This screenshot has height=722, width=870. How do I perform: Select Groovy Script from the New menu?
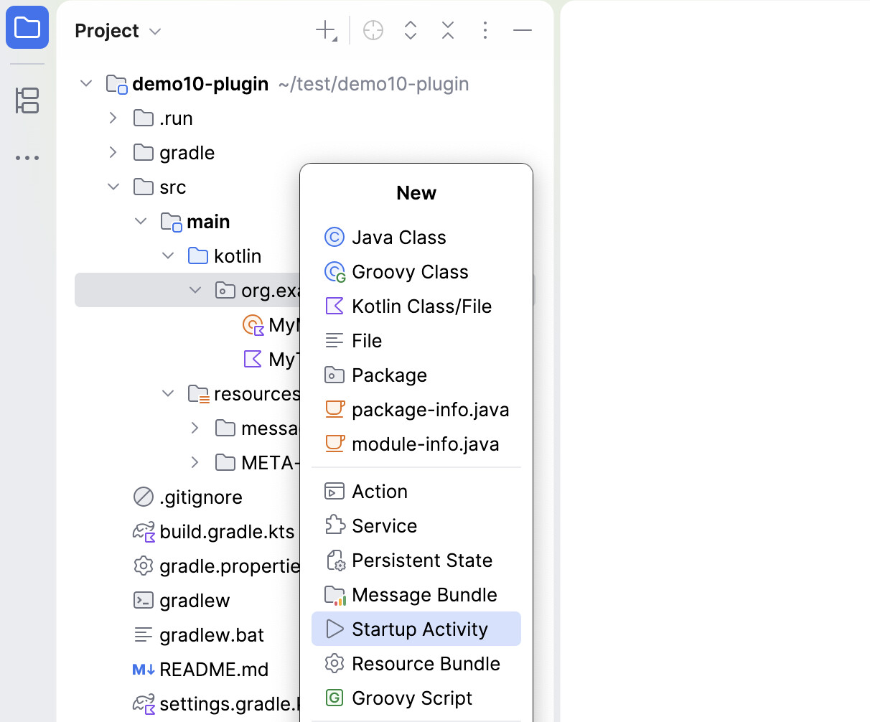point(411,698)
